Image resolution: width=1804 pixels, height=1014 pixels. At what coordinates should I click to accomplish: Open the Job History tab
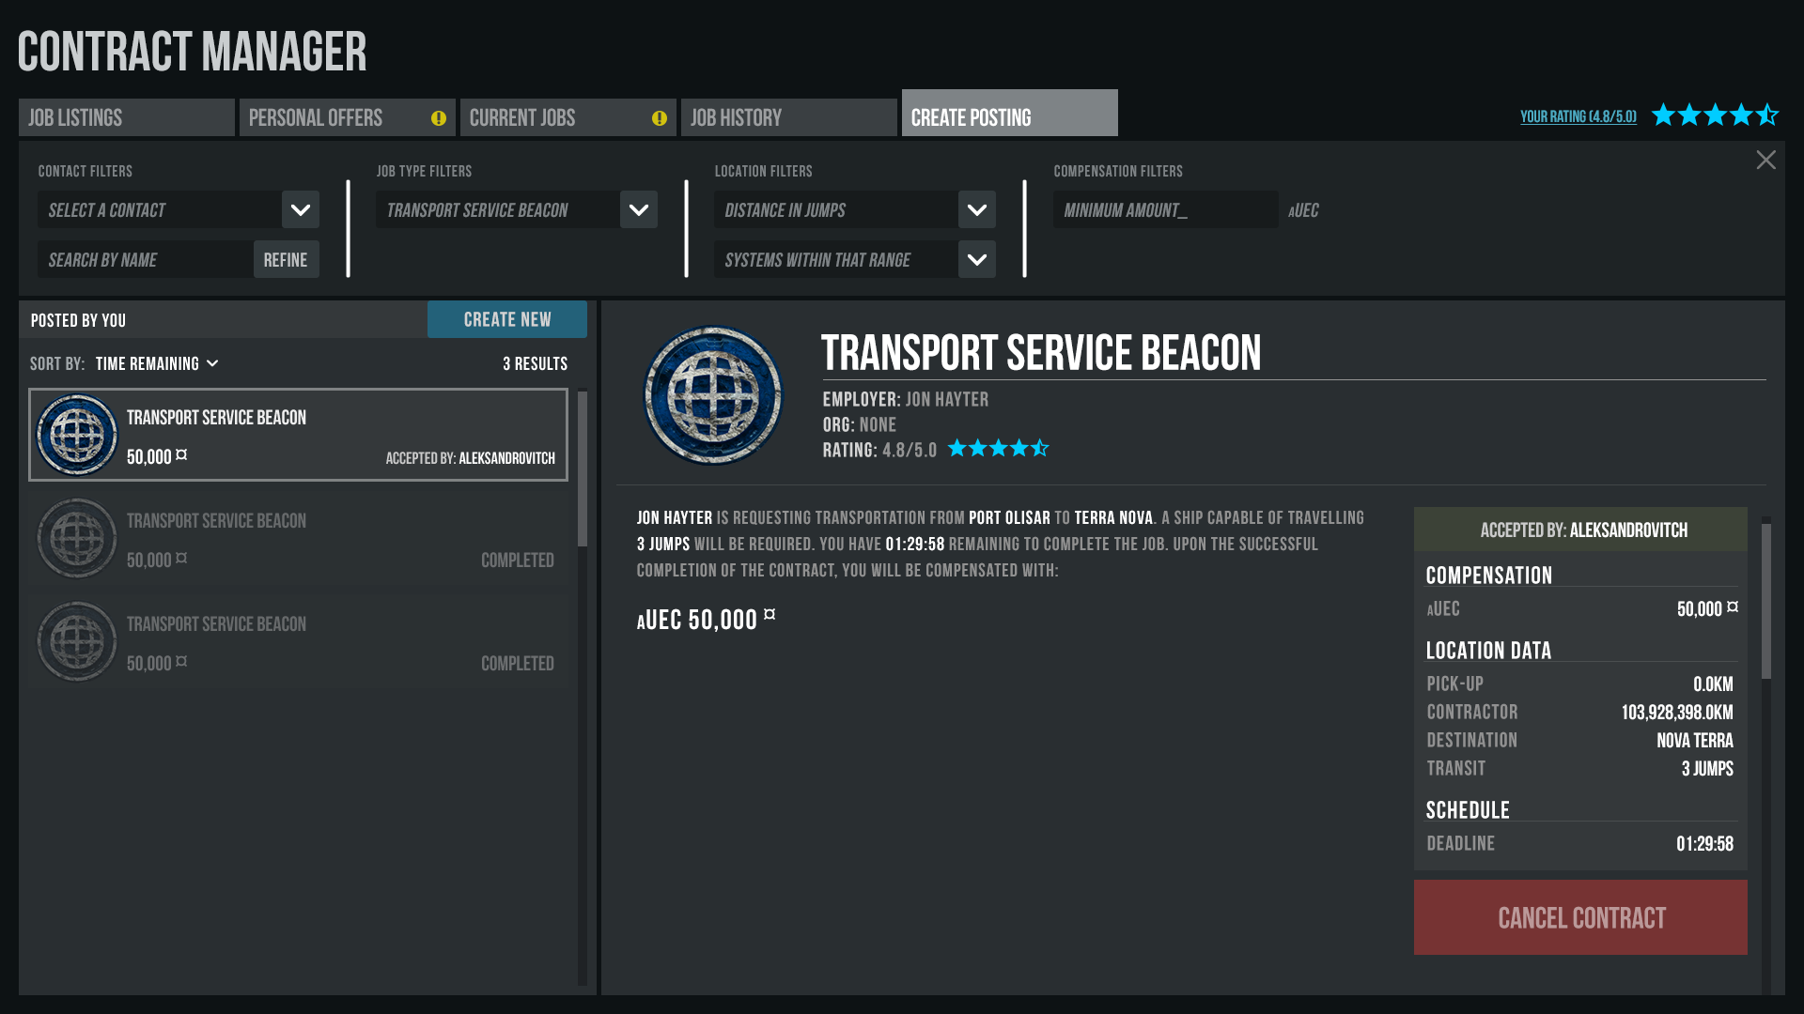click(x=789, y=118)
